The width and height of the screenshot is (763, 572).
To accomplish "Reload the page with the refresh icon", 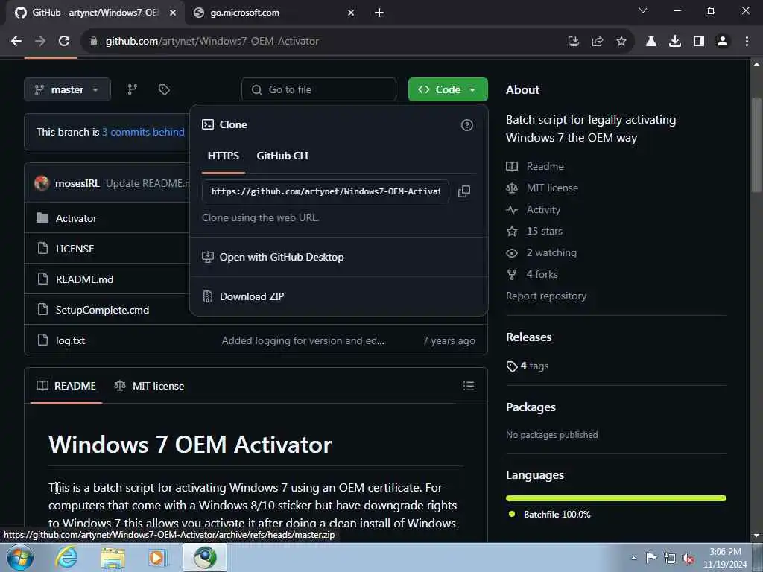I will tap(64, 42).
